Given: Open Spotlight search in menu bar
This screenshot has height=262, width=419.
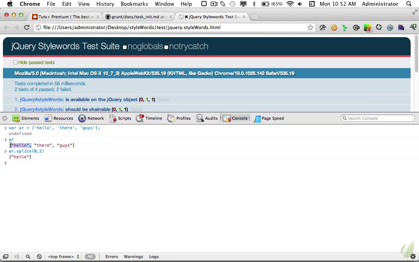Looking at the screenshot, I should click(x=408, y=4).
